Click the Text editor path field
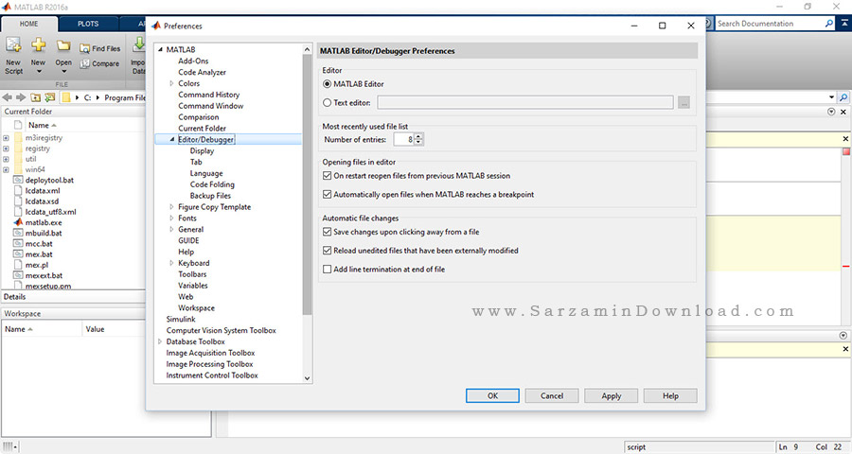The height and width of the screenshot is (454, 852). coord(525,102)
